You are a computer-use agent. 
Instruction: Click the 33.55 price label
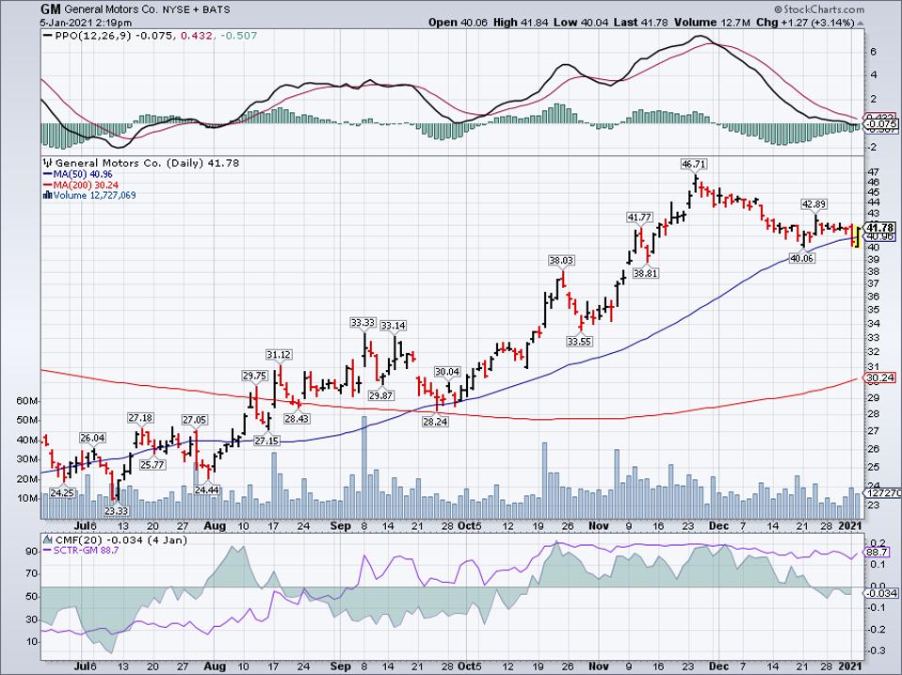(579, 342)
